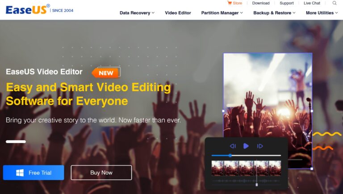The height and width of the screenshot is (194, 343).
Task: Click the EaseUS logo
Action: point(28,10)
